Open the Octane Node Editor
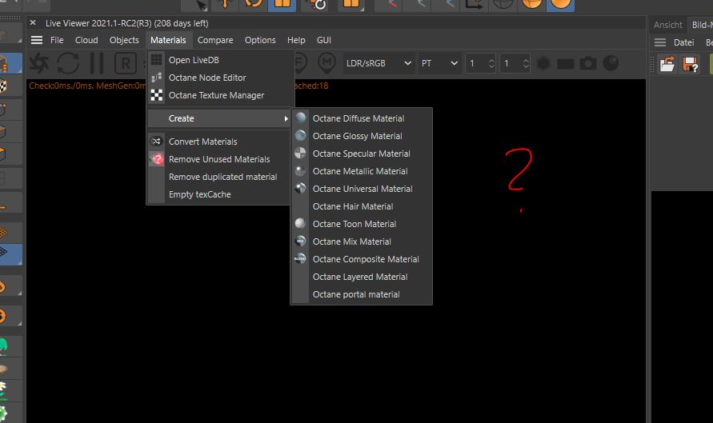713x423 pixels. pos(219,78)
